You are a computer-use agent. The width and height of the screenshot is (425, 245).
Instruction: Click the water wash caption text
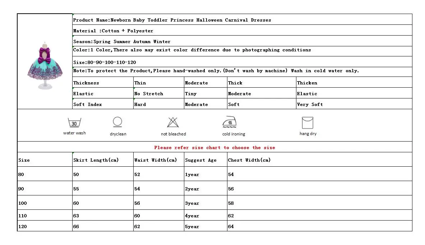[74, 133]
